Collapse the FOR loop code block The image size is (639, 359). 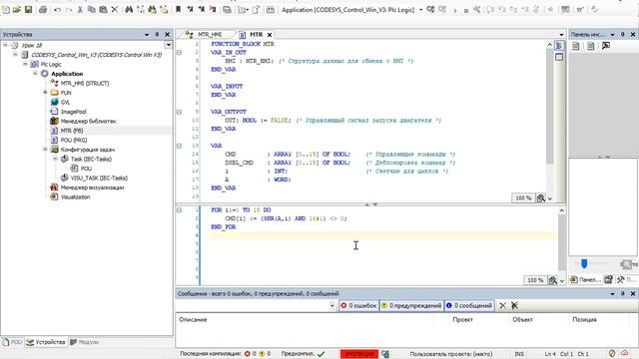[x=179, y=210]
